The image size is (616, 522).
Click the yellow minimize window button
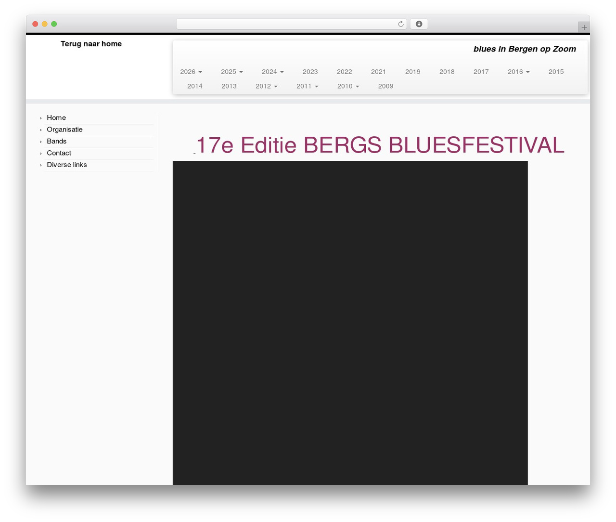[44, 24]
